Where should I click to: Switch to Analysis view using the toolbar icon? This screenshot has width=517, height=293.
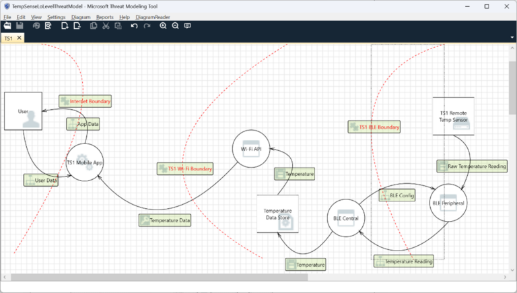48,26
